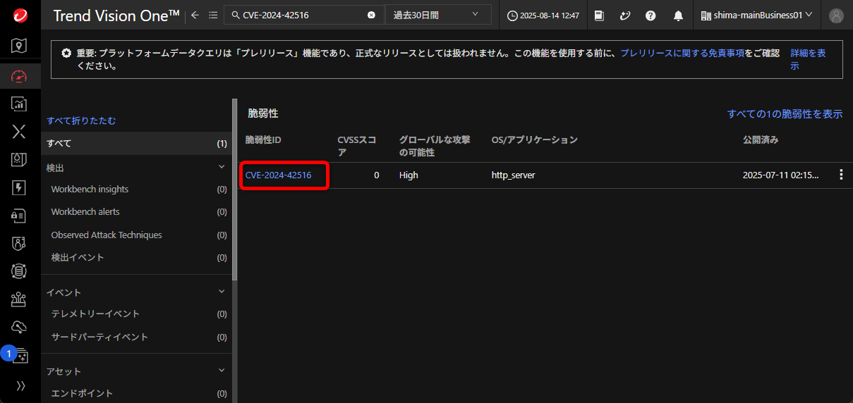This screenshot has height=403, width=853.
Task: Open the list menu icon beside back arrow
Action: point(213,15)
